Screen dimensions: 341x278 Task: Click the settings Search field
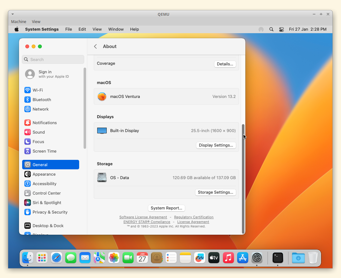click(x=53, y=59)
